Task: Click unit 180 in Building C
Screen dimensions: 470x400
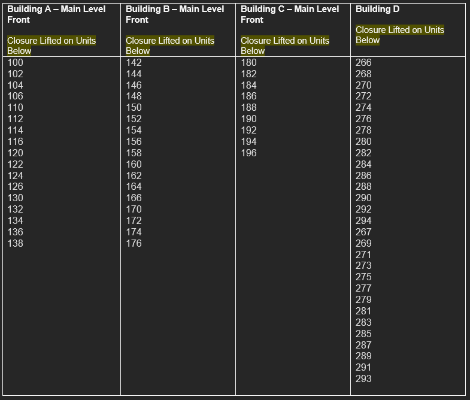Action: pos(248,62)
